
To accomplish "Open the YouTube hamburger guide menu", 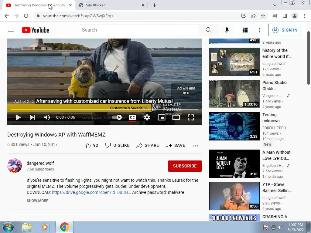I will pyautogui.click(x=11, y=30).
